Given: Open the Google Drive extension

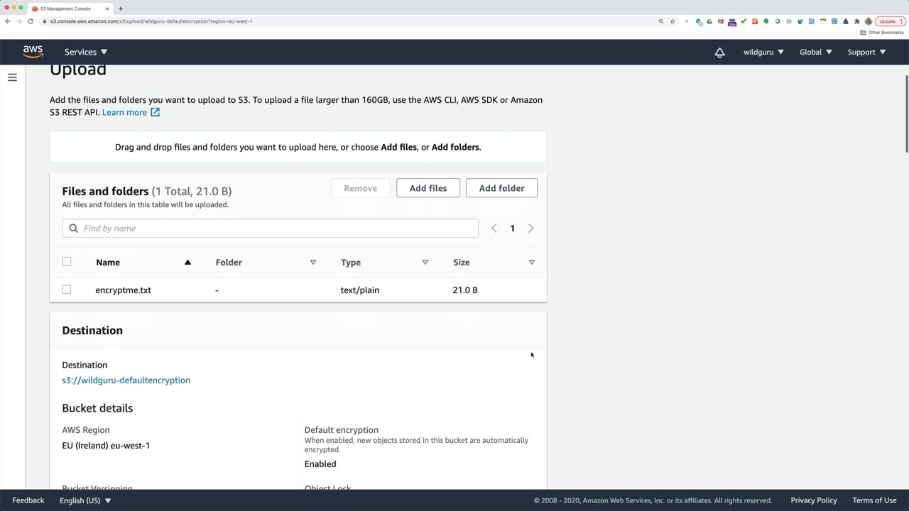Looking at the screenshot, I should 709,21.
